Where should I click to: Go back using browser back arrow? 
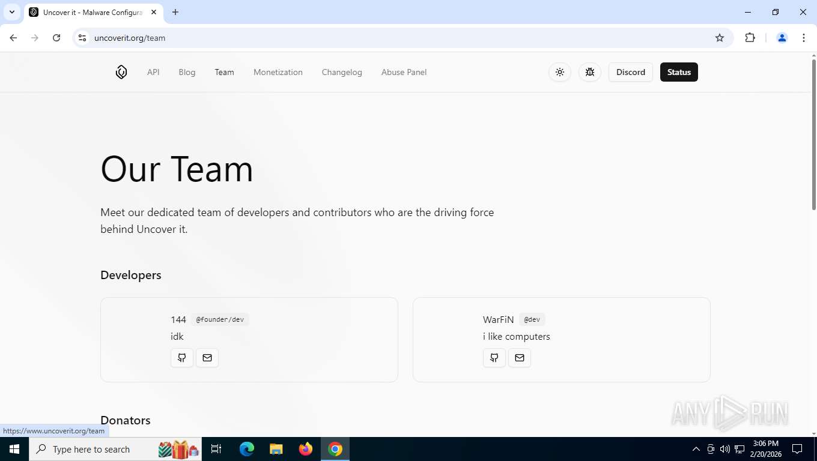(13, 38)
